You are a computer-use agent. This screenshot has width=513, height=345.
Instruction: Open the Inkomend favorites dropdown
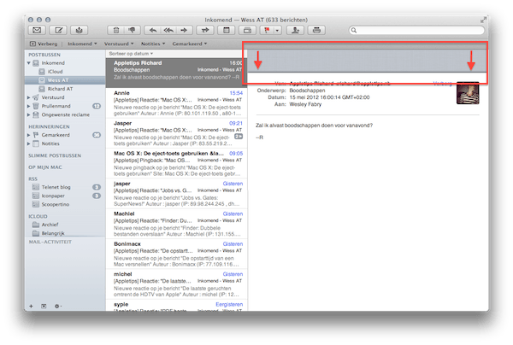coord(82,44)
